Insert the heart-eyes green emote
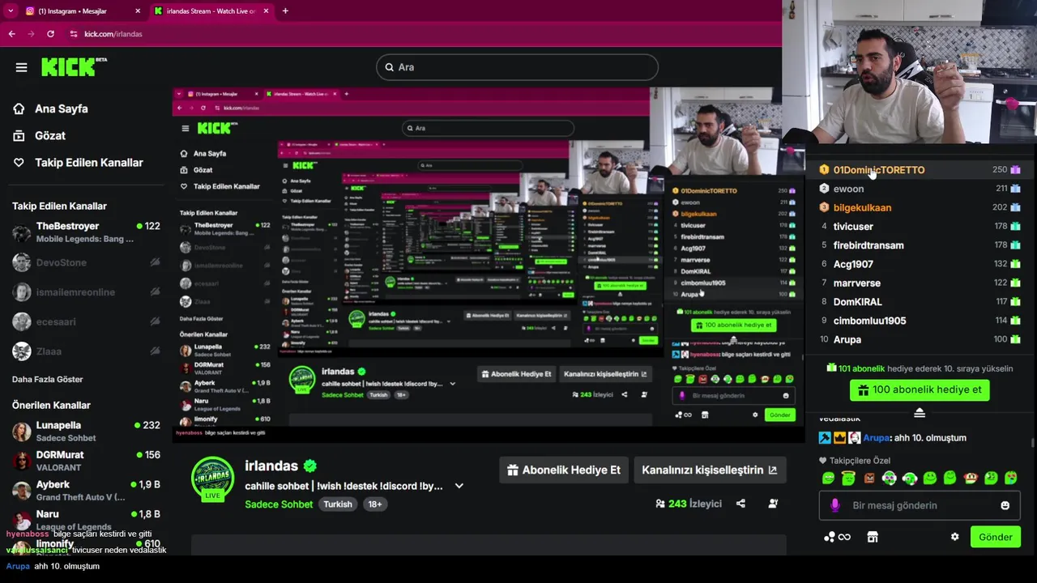 [1010, 478]
